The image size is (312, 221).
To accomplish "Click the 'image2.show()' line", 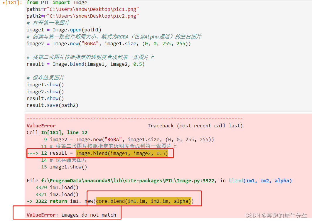I will [45, 92].
